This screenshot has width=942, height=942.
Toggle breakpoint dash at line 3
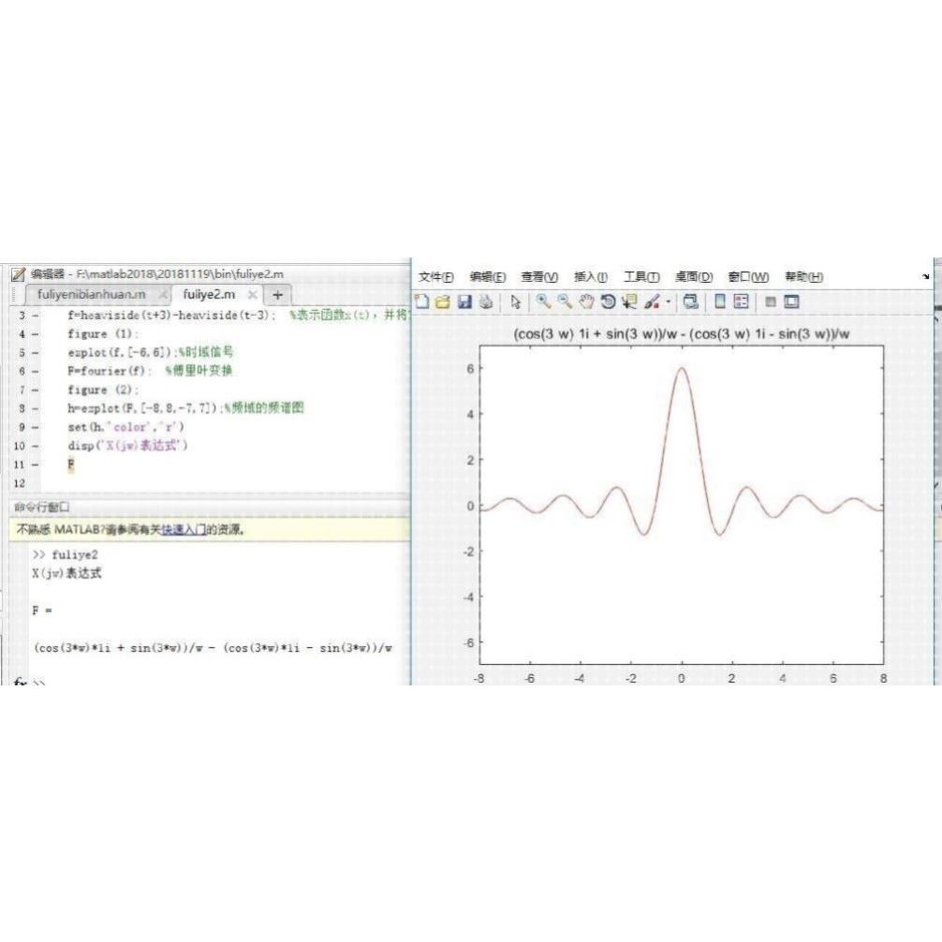(x=36, y=316)
